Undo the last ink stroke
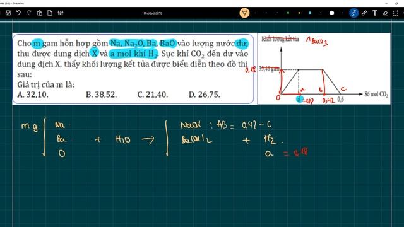The height and width of the screenshot is (227, 404). [x=18, y=13]
